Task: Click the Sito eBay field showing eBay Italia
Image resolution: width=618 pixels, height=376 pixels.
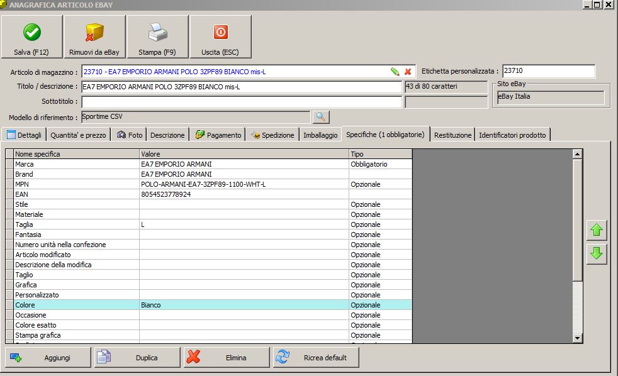Action: tap(551, 97)
